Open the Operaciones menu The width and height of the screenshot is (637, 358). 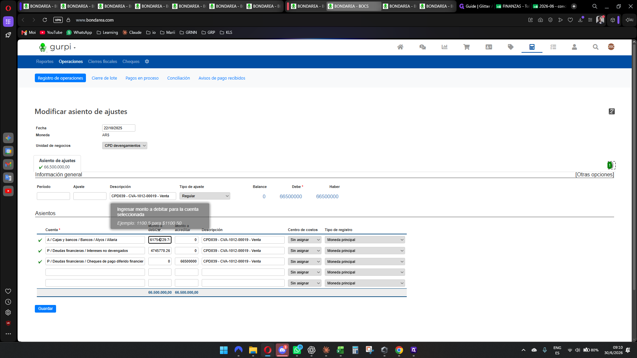(71, 62)
